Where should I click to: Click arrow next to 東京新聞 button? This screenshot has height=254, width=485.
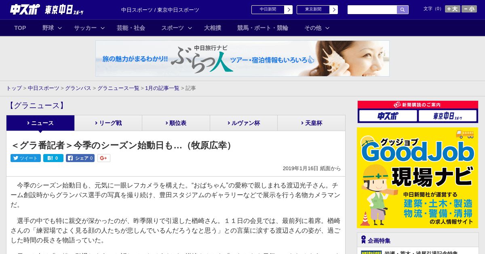[333, 10]
